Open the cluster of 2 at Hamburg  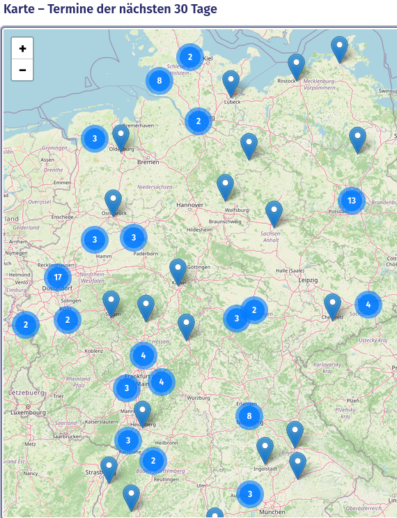click(x=198, y=121)
